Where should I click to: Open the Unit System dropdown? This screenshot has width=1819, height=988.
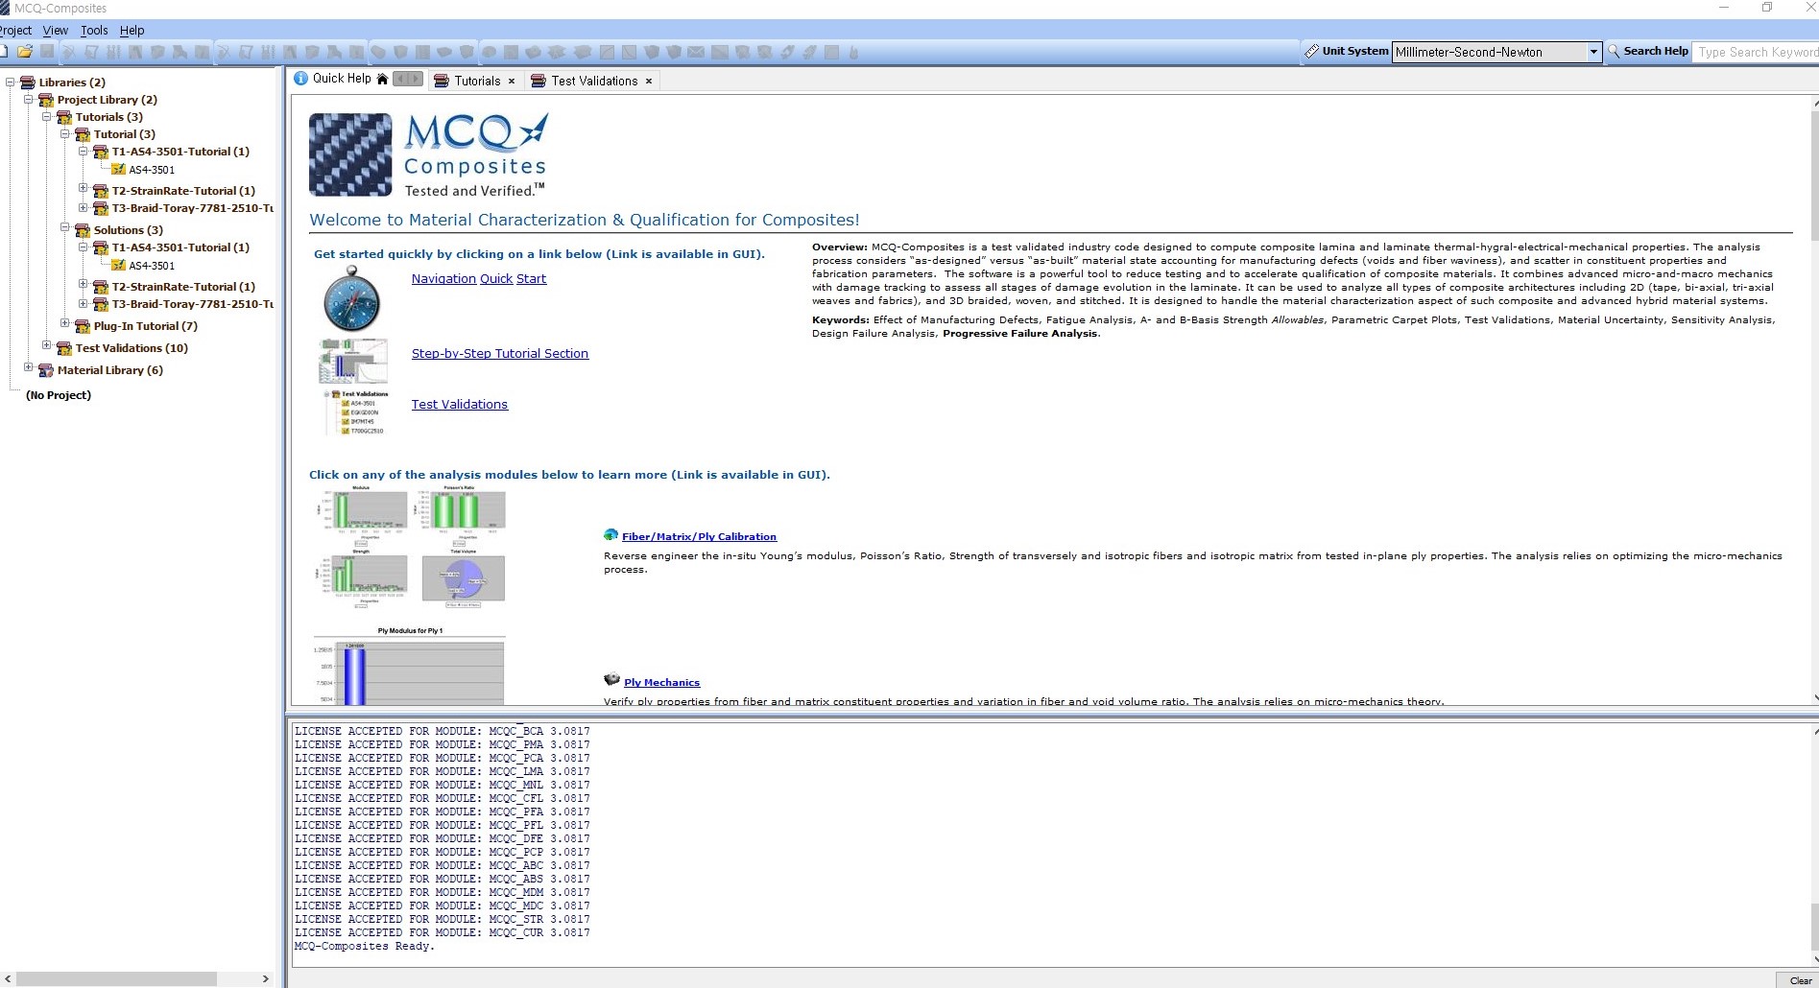pos(1593,52)
